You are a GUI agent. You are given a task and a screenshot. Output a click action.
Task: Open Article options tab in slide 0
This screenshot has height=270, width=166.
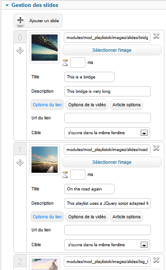coord(126,105)
